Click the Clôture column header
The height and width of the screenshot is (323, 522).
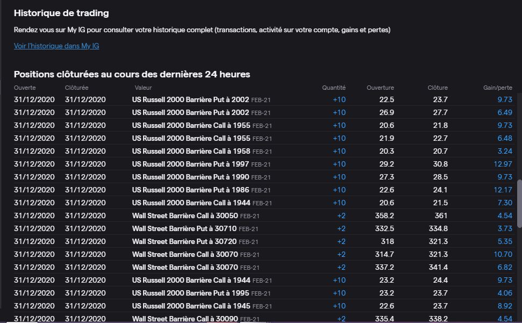[438, 88]
